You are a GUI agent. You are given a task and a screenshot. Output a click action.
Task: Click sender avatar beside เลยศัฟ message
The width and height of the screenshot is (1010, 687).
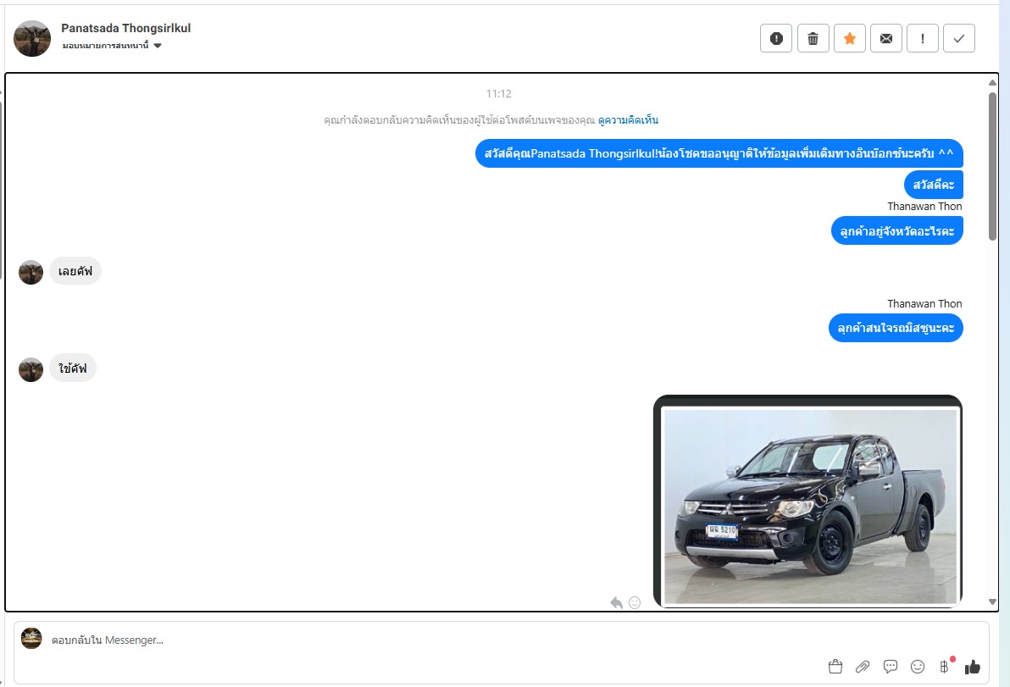coord(31,273)
